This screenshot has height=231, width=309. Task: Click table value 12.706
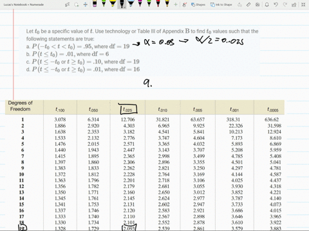[127, 119]
